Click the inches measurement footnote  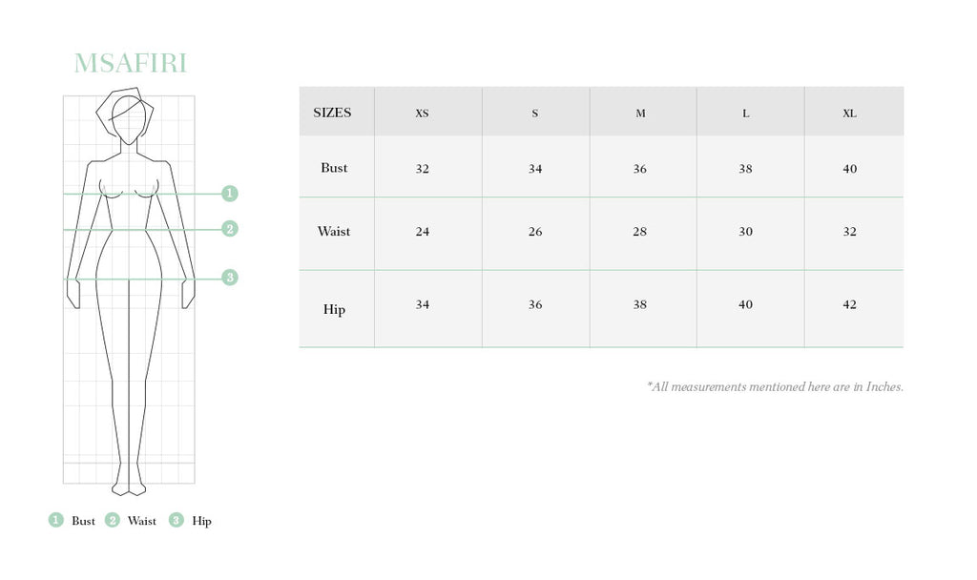coord(775,387)
